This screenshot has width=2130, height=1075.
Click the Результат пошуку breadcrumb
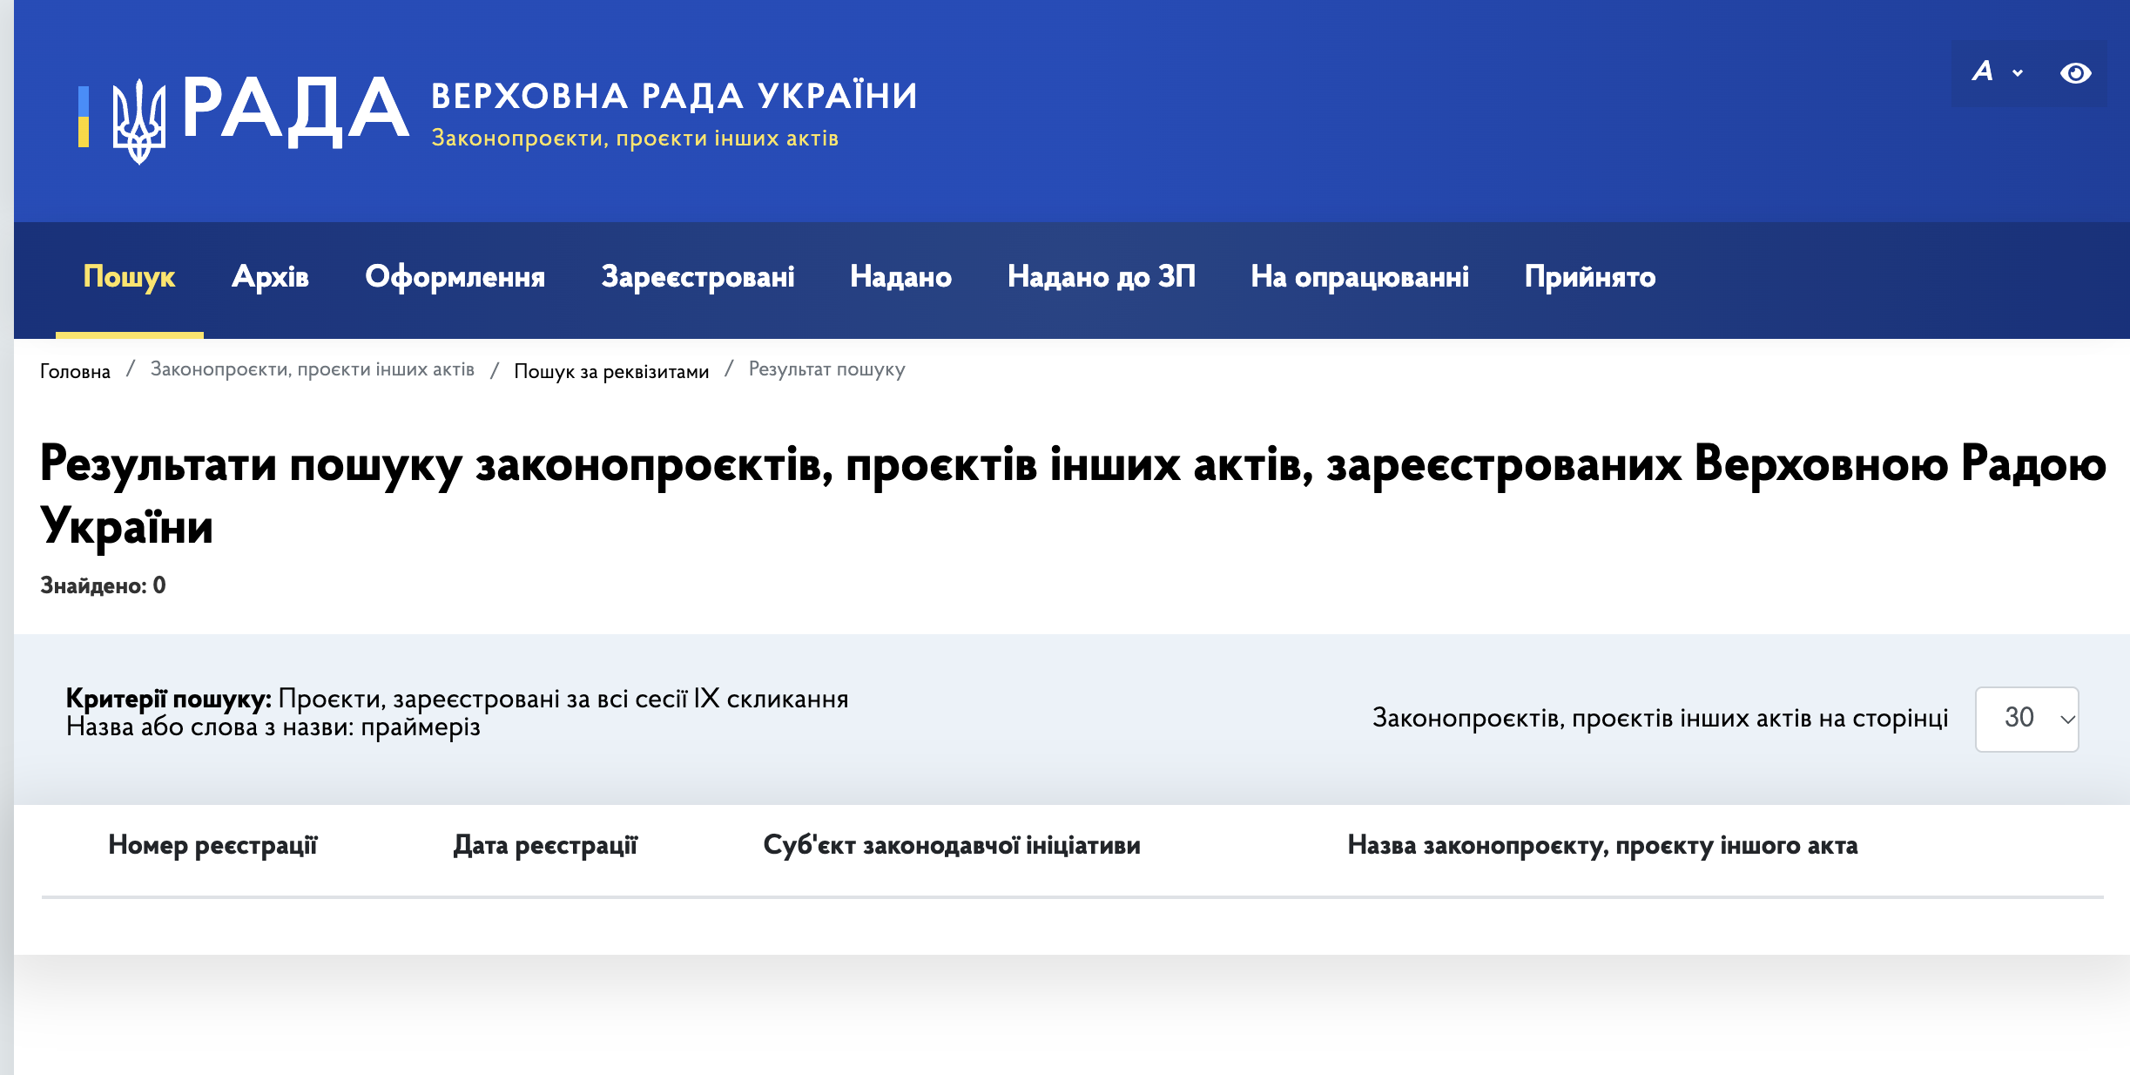pyautogui.click(x=826, y=369)
